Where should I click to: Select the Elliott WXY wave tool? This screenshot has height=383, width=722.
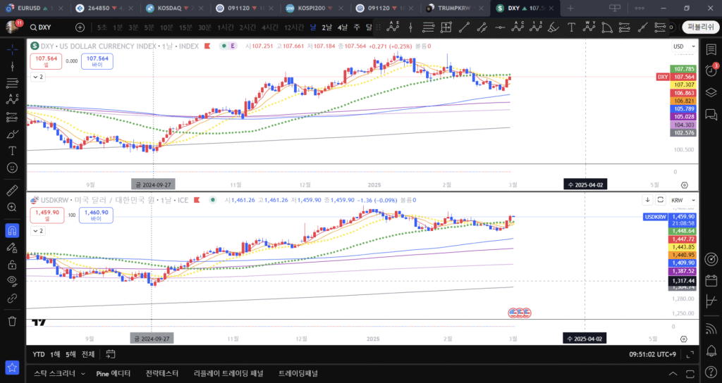(589, 27)
